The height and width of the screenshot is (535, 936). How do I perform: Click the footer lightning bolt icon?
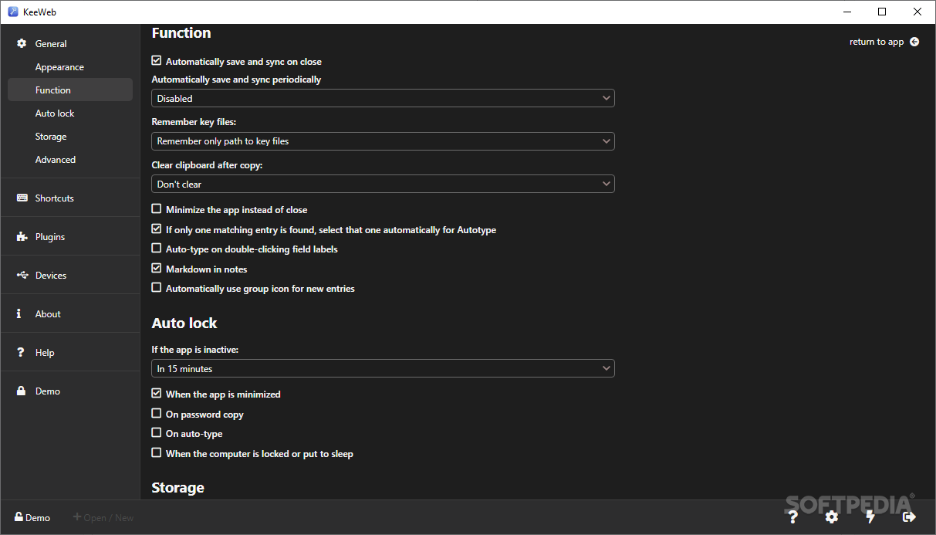[x=870, y=517]
